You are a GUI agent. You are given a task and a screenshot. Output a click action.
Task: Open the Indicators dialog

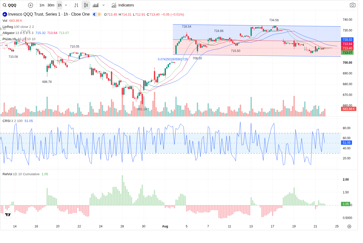pyautogui.click(x=123, y=5)
